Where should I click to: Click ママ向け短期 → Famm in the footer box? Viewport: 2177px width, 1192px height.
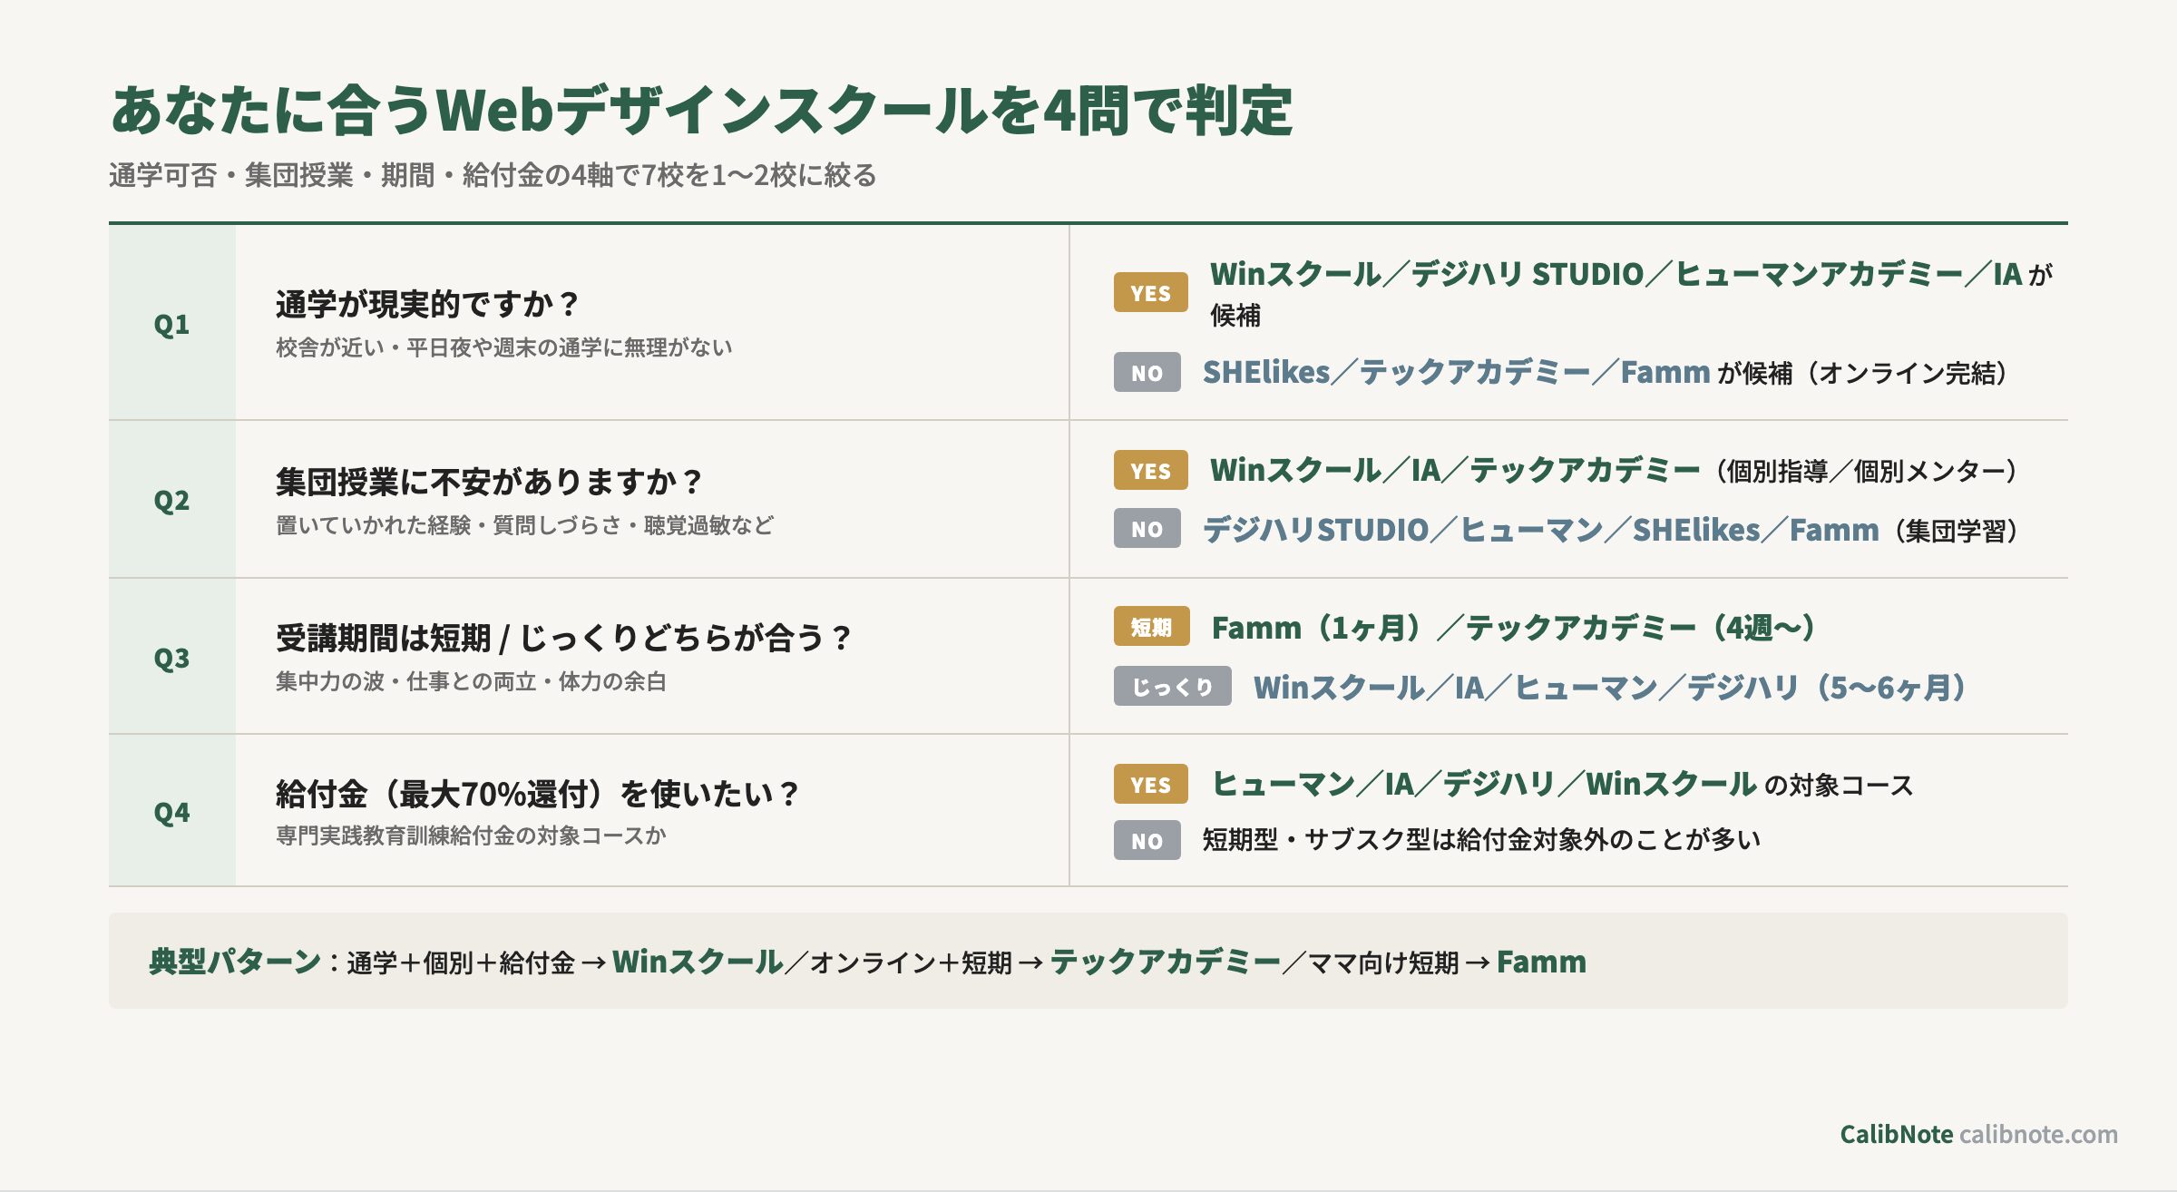tap(1448, 962)
